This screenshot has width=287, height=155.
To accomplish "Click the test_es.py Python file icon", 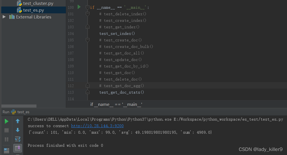I will [x=19, y=10].
